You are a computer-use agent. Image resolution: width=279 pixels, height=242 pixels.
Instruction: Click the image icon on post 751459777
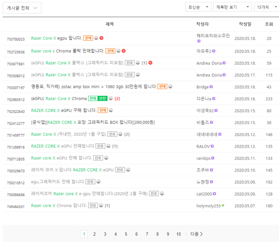point(121,134)
